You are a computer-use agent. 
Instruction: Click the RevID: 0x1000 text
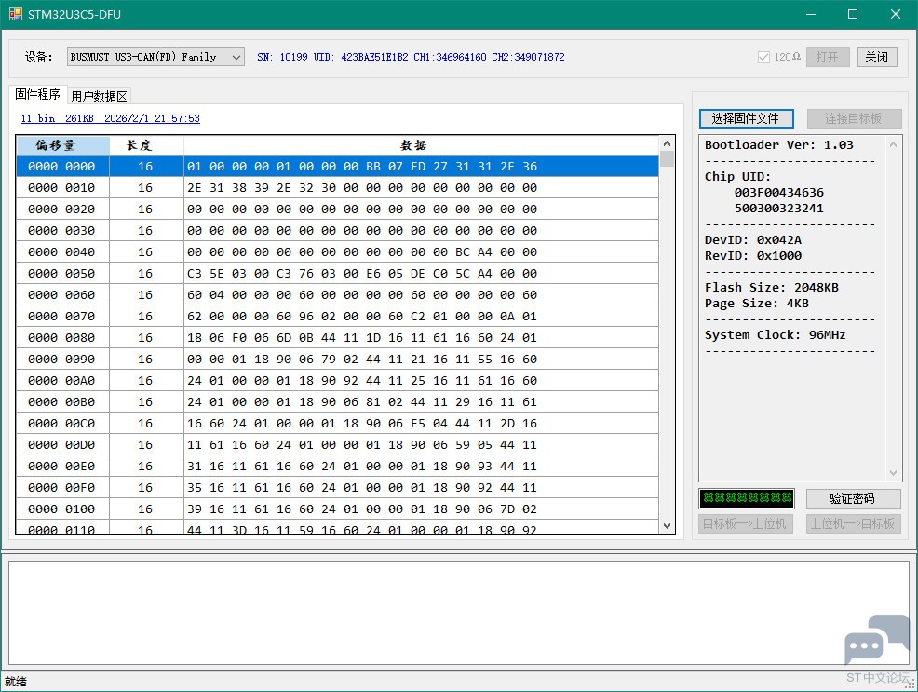pyautogui.click(x=753, y=256)
